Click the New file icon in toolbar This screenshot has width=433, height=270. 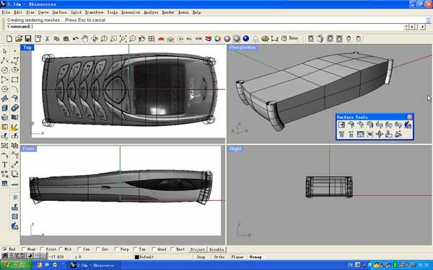point(9,39)
